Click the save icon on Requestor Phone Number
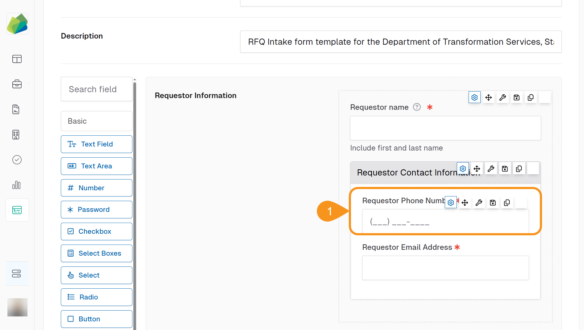The height and width of the screenshot is (330, 584). [493, 203]
